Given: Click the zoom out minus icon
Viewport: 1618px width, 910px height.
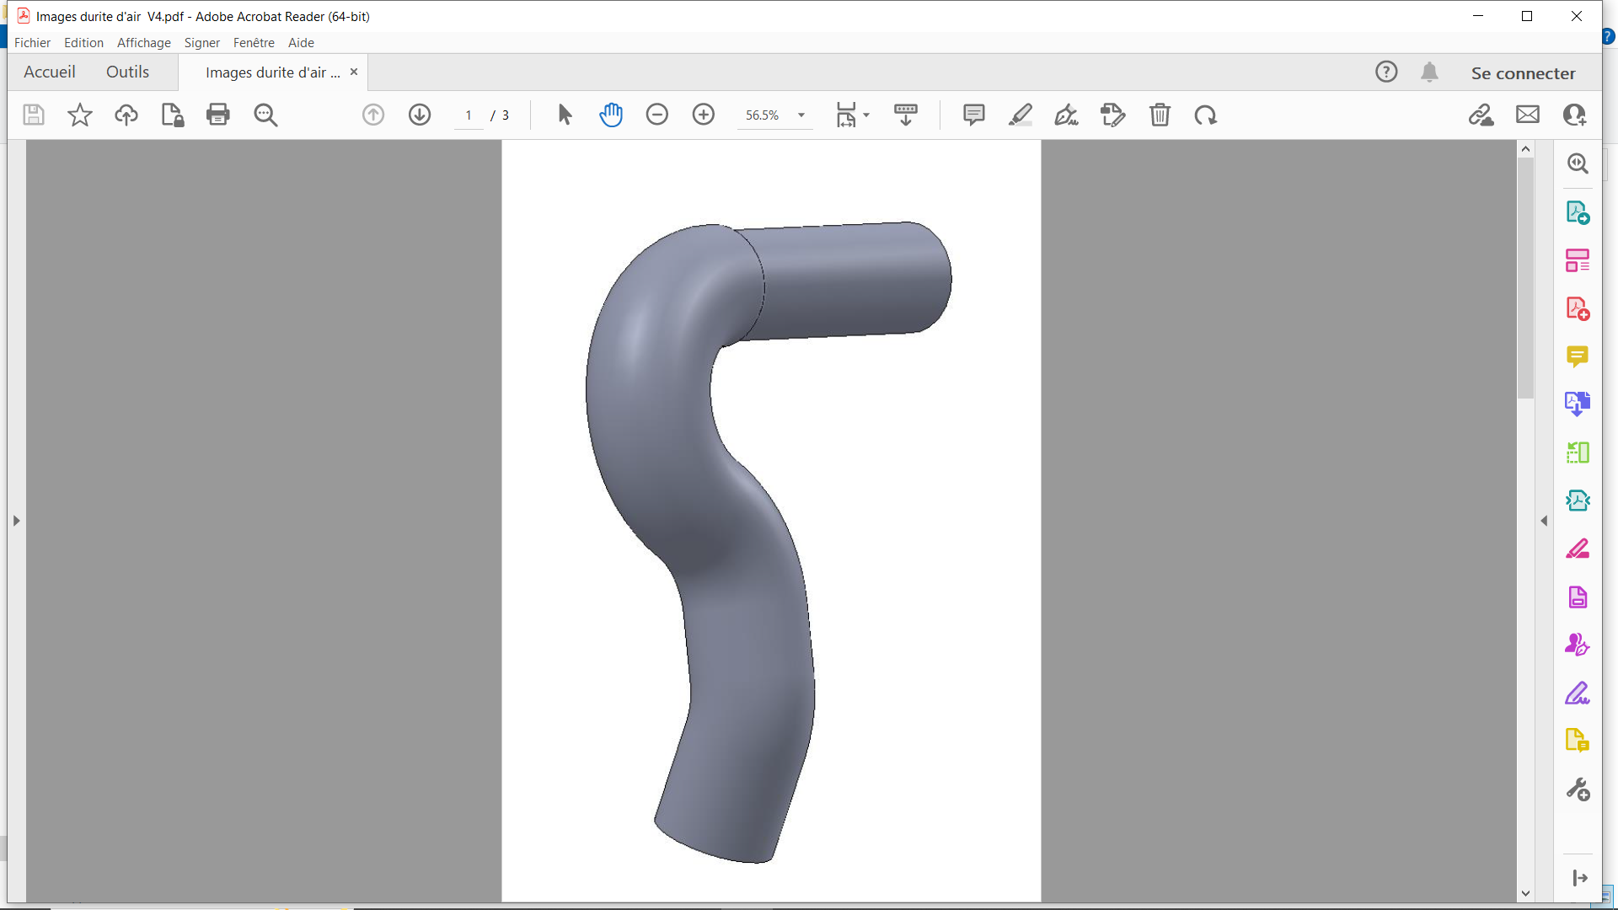Looking at the screenshot, I should point(657,115).
